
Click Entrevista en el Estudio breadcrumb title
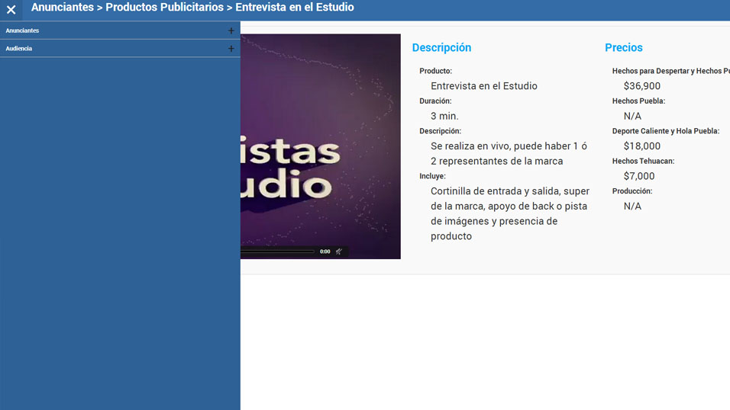[x=294, y=8]
